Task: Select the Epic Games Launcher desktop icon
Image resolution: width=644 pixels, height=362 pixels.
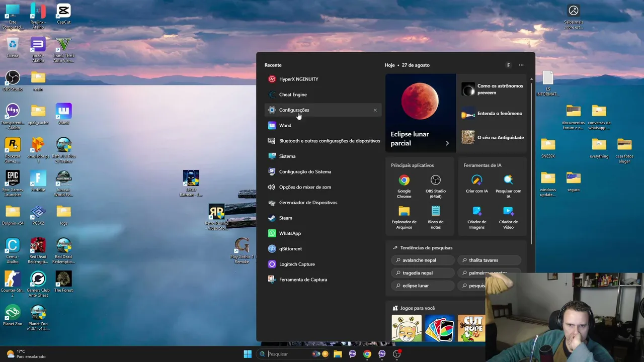Action: click(x=13, y=184)
